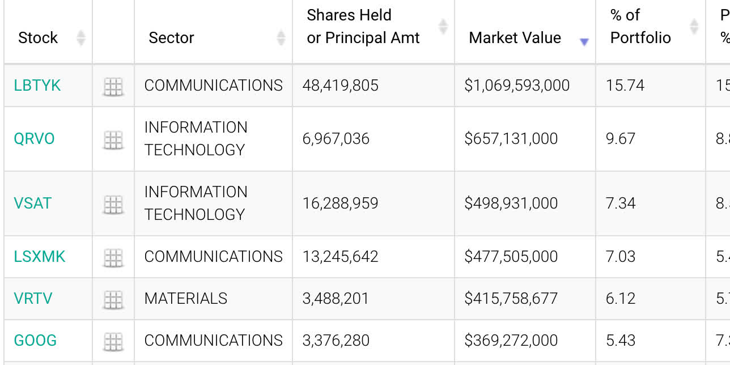
Task: Open the VSAT stock link
Action: point(32,203)
